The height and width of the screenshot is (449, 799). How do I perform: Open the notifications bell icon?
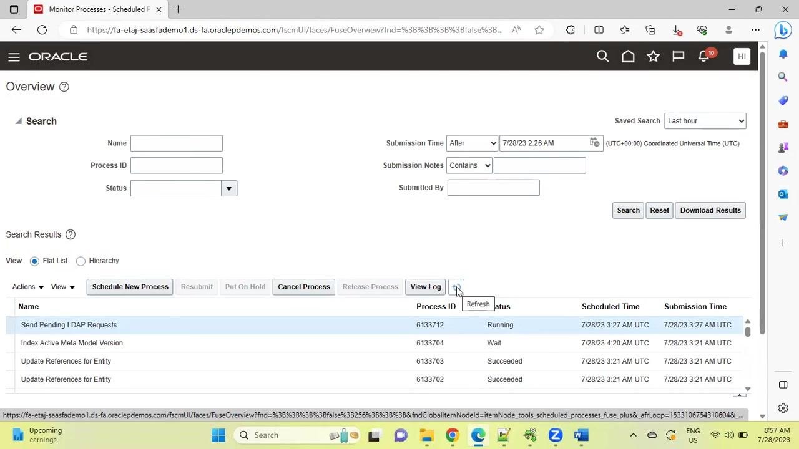704,57
